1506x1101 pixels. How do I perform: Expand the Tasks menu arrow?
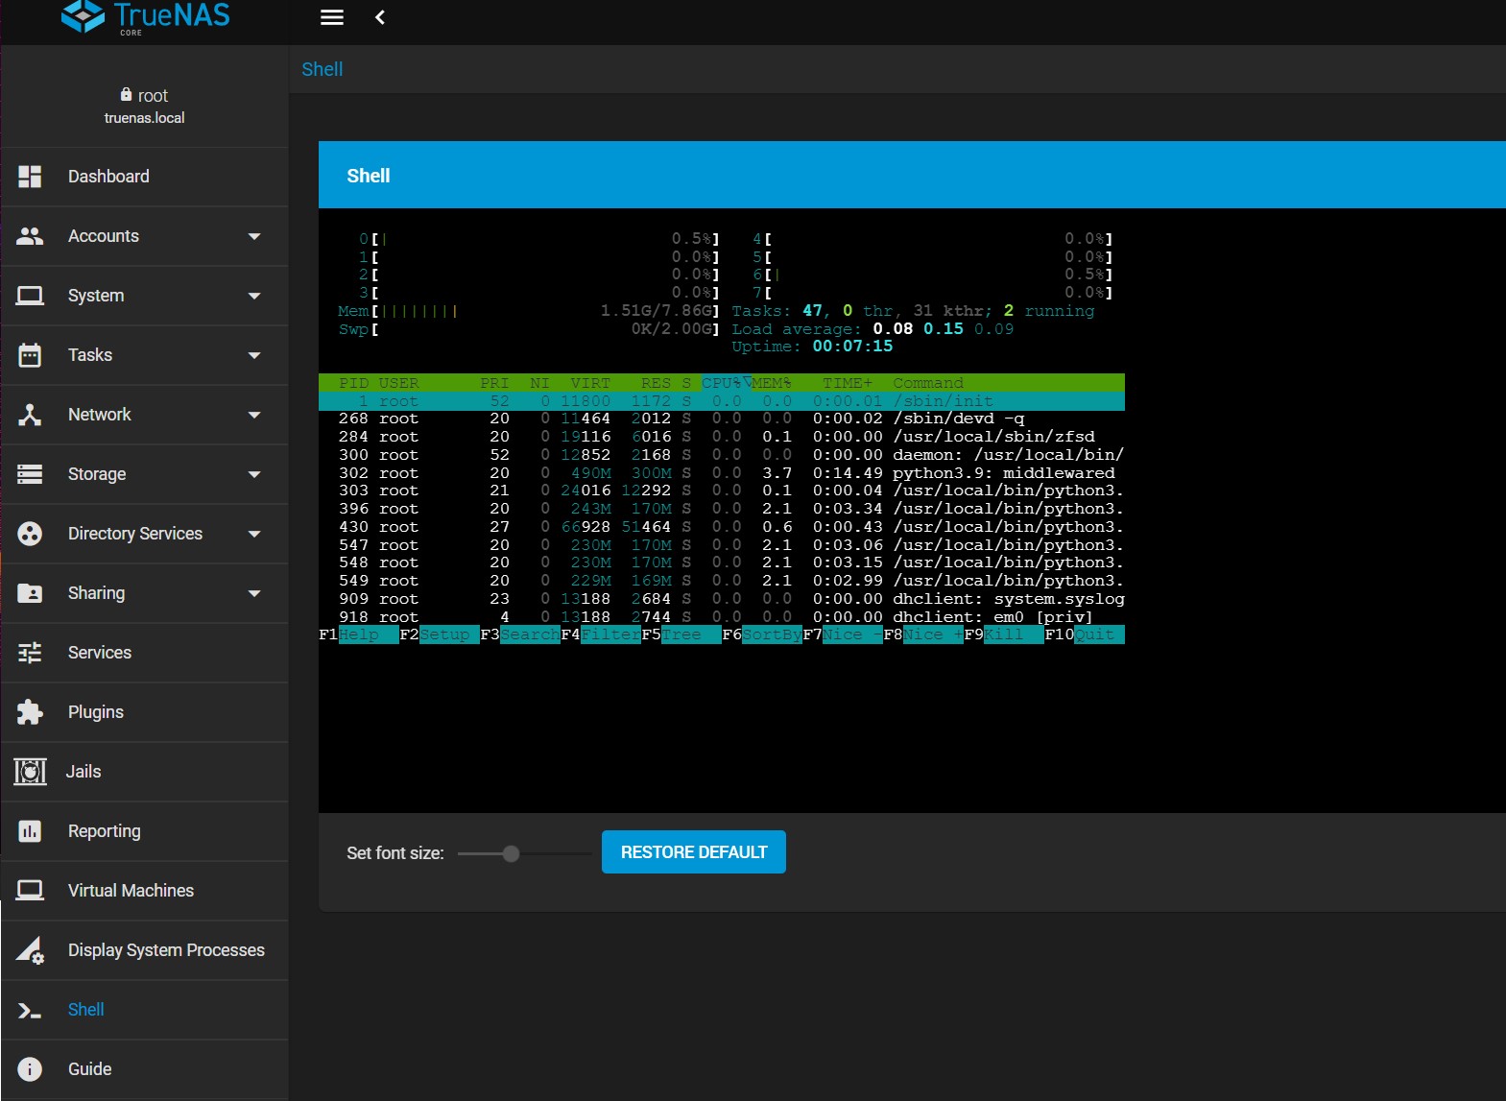(254, 355)
